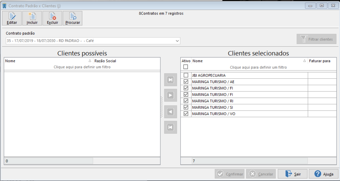The width and height of the screenshot is (340, 181).
Task: Click Faturar para cell of JBJ AGROPECUARIA
Action: [322, 75]
